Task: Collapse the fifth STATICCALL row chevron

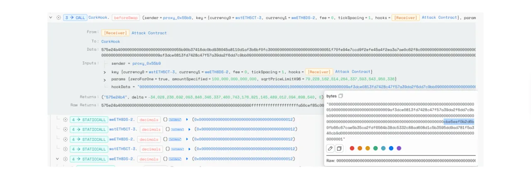Action: (x=58, y=159)
